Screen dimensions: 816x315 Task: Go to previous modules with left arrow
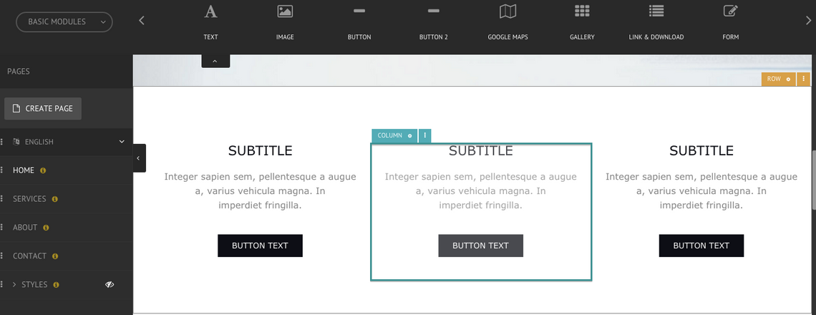point(142,20)
